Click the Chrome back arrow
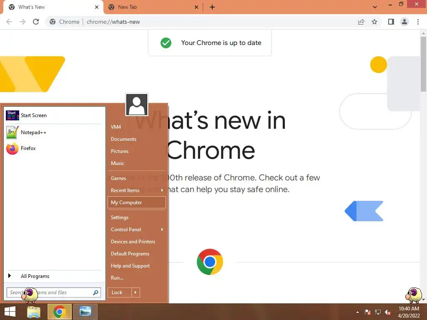The width and height of the screenshot is (427, 320). [9, 22]
